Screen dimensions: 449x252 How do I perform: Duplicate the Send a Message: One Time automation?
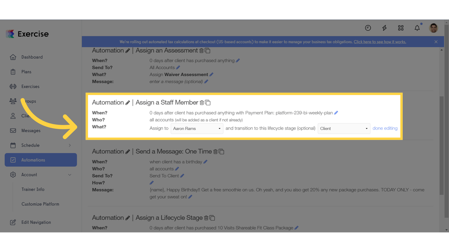point(221,152)
